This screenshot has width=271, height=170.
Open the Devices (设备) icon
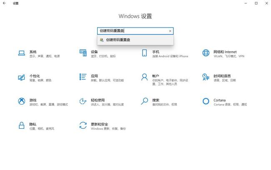tap(83, 53)
